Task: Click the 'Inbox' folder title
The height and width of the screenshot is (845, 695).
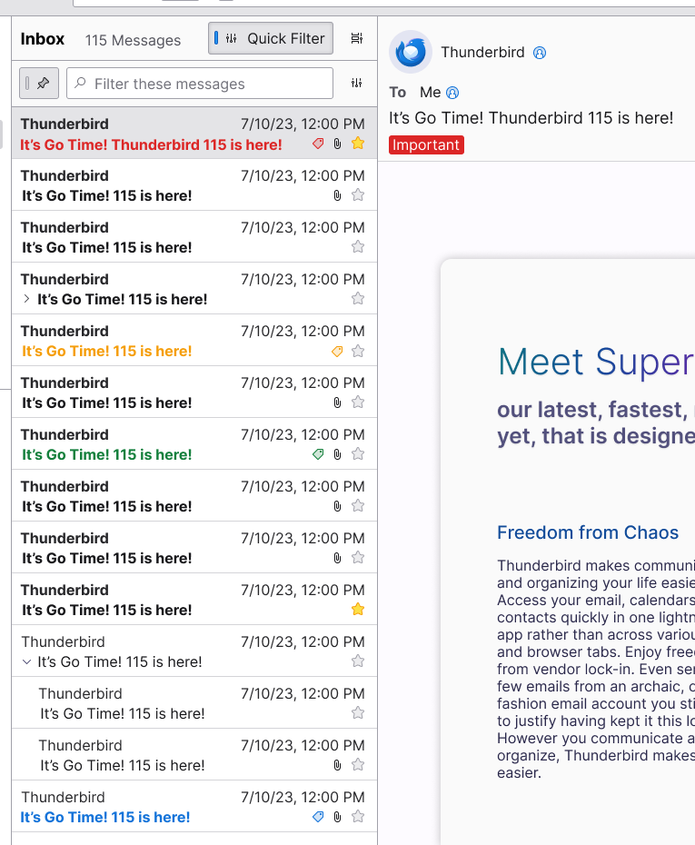Action: point(42,39)
